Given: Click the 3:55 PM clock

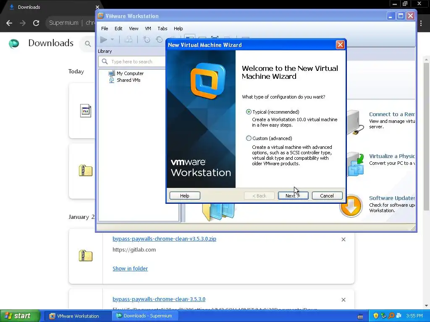Looking at the screenshot, I should (x=414, y=316).
